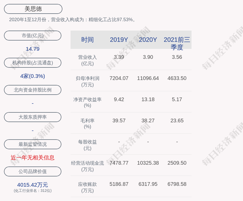The image size is (243, 201).
Task: Click the 净资产收益率(%) row label
Action: click(x=88, y=102)
